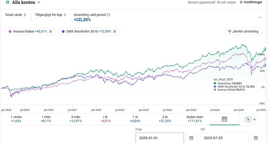Screen dimensions: 270x143
Task: Expand Tillgängligt för köp details
Action: [x=50, y=15]
